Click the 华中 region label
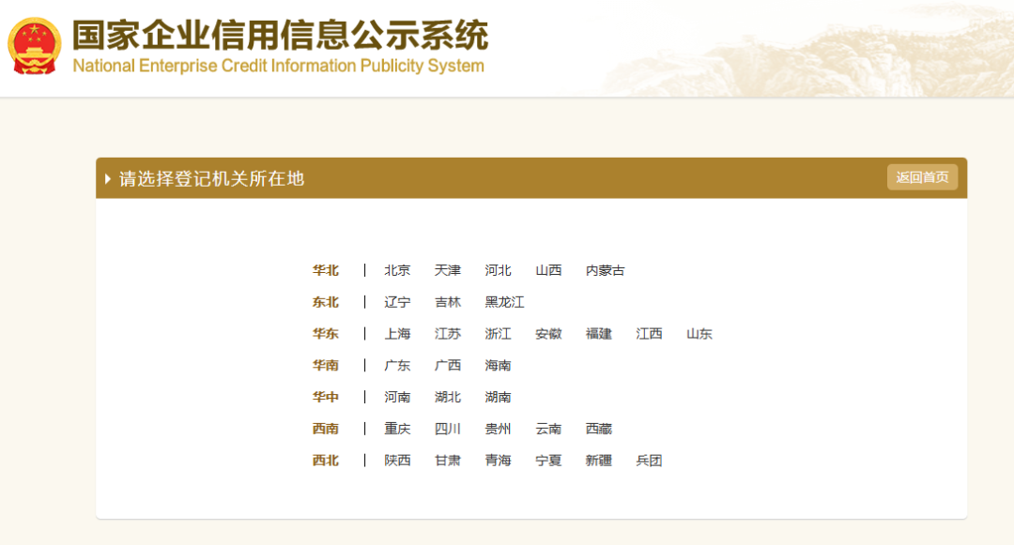 tap(325, 397)
